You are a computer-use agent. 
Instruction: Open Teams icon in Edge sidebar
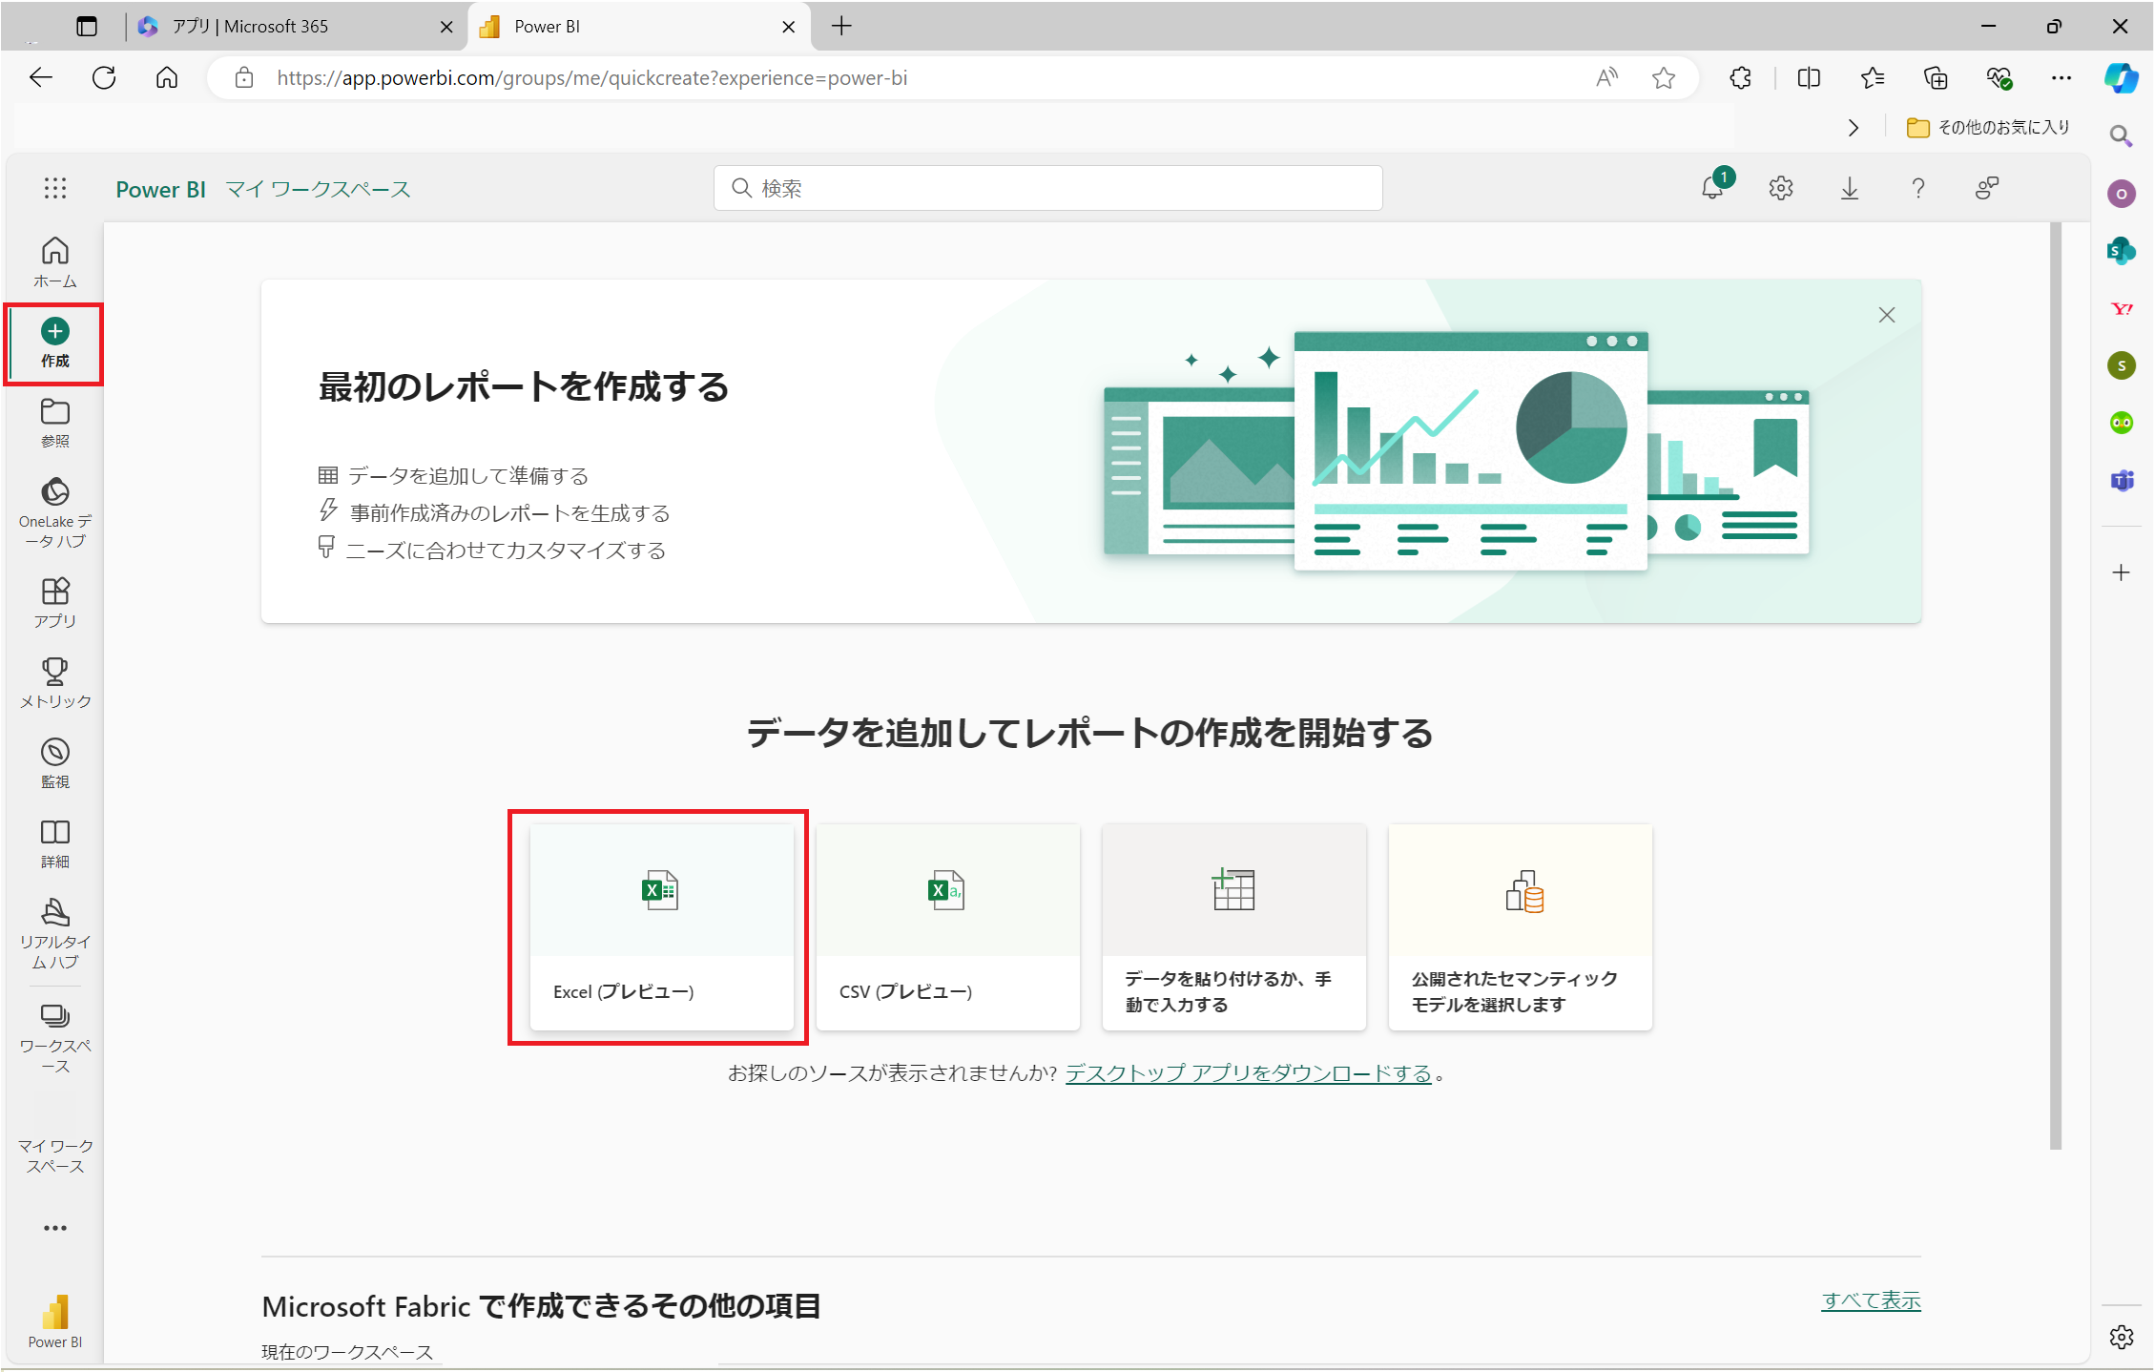(x=2121, y=480)
